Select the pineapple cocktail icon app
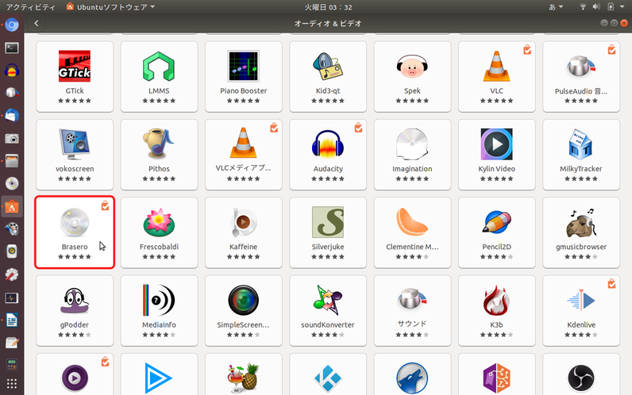This screenshot has width=632, height=395. click(244, 374)
